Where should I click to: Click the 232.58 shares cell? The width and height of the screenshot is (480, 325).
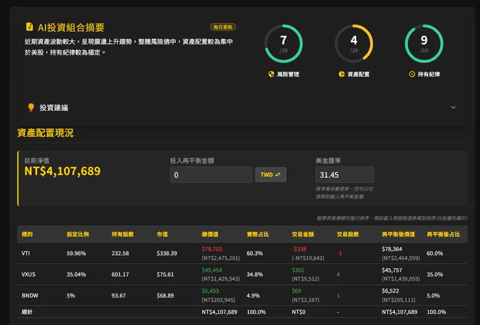[120, 254]
